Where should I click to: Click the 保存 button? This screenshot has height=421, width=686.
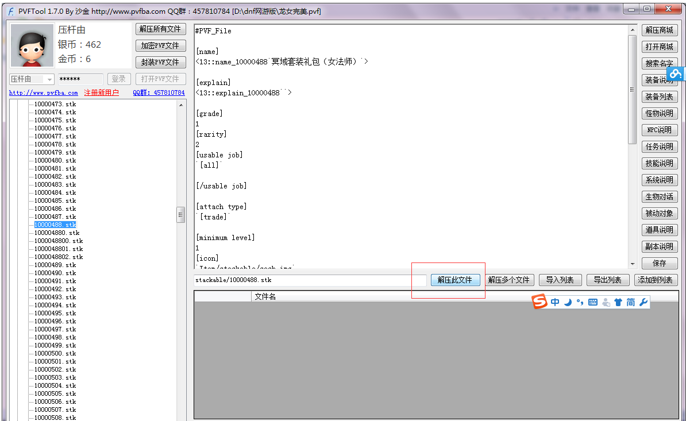(x=659, y=263)
